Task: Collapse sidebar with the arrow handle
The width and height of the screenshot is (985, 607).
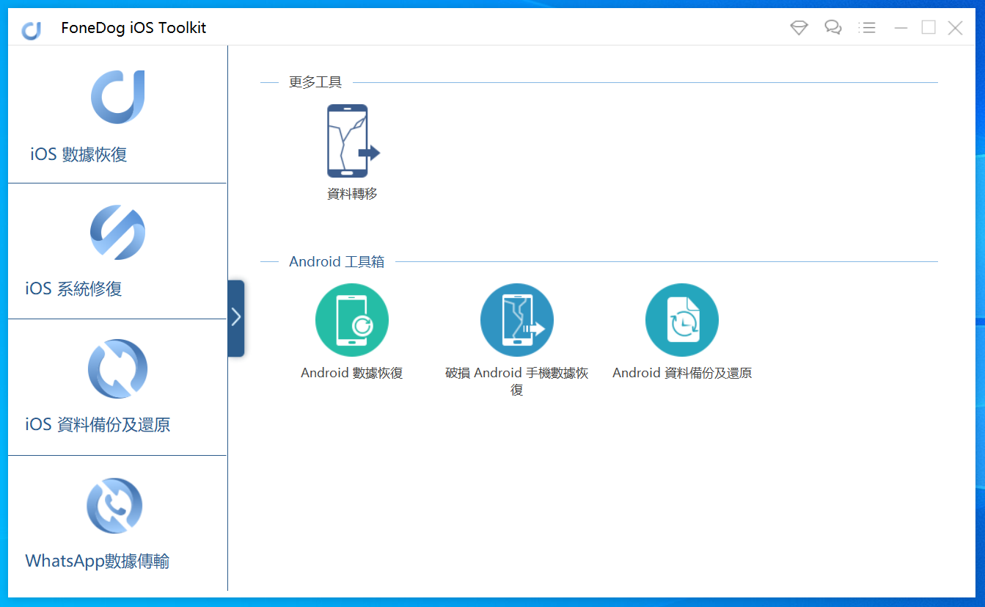Action: click(x=236, y=318)
